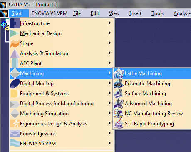
Task: Open the Tools menu
Action: coord(157,13)
